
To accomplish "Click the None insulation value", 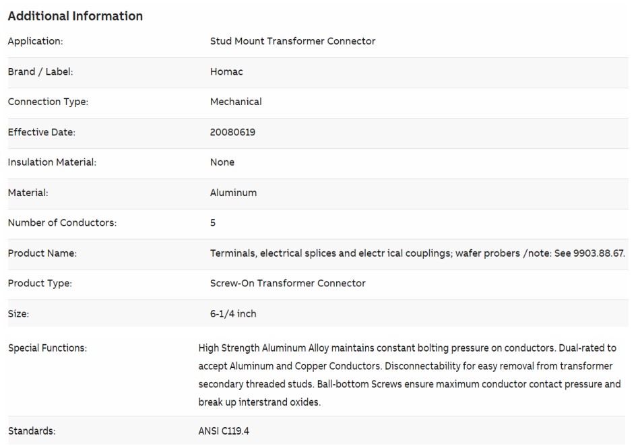I will [x=222, y=162].
